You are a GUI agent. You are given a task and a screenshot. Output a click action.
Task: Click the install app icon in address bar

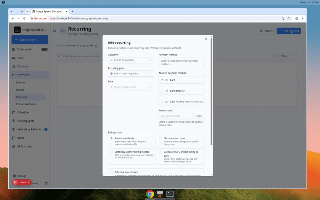pos(283,18)
